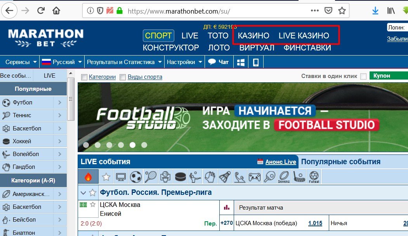Select the fifth banner carousel dot
This screenshot has height=236, width=408.
[132, 145]
